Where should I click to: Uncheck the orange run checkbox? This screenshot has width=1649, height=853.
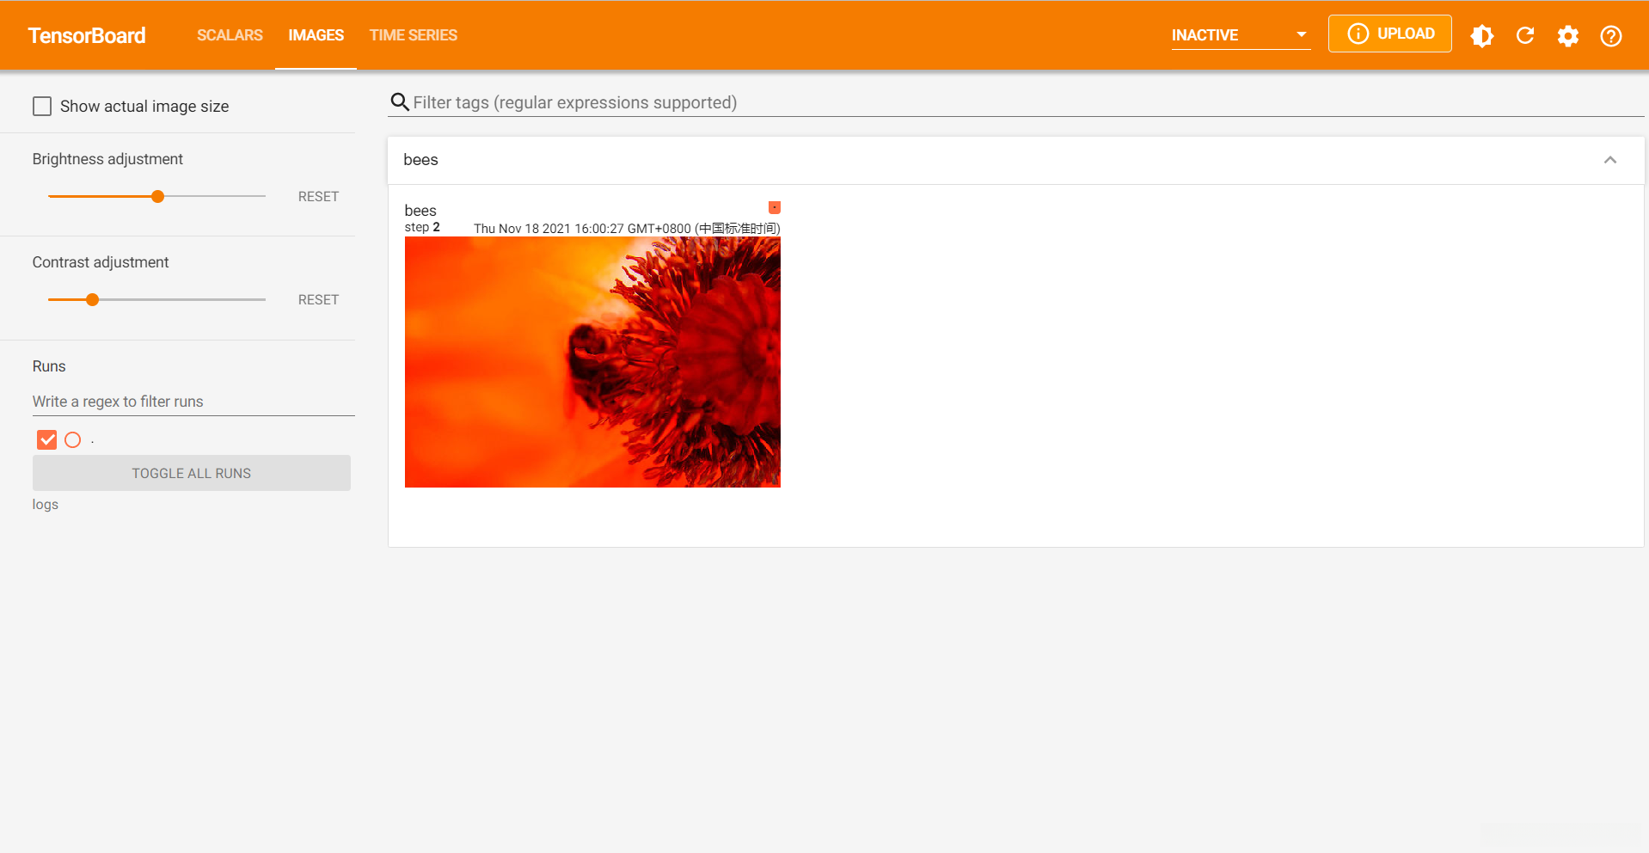pos(47,440)
